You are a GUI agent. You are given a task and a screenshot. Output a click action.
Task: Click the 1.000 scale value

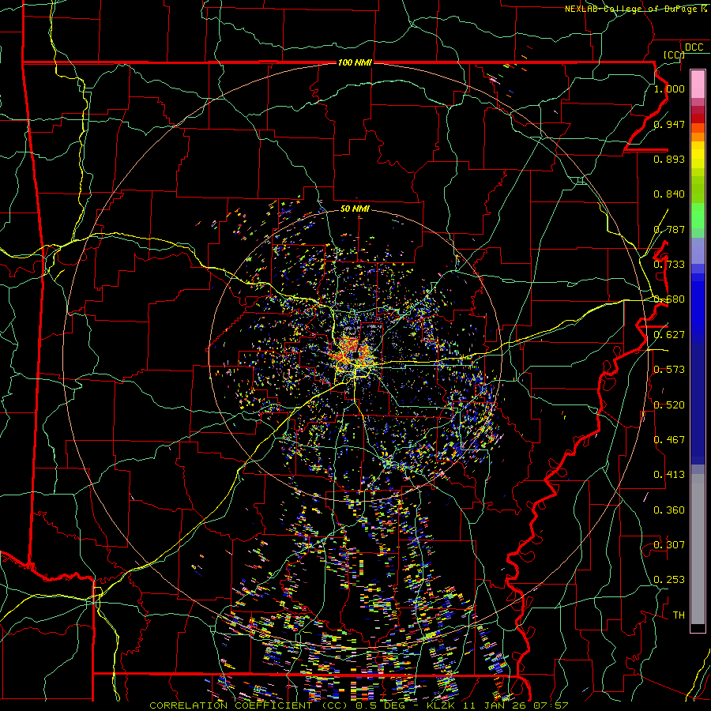click(x=669, y=88)
